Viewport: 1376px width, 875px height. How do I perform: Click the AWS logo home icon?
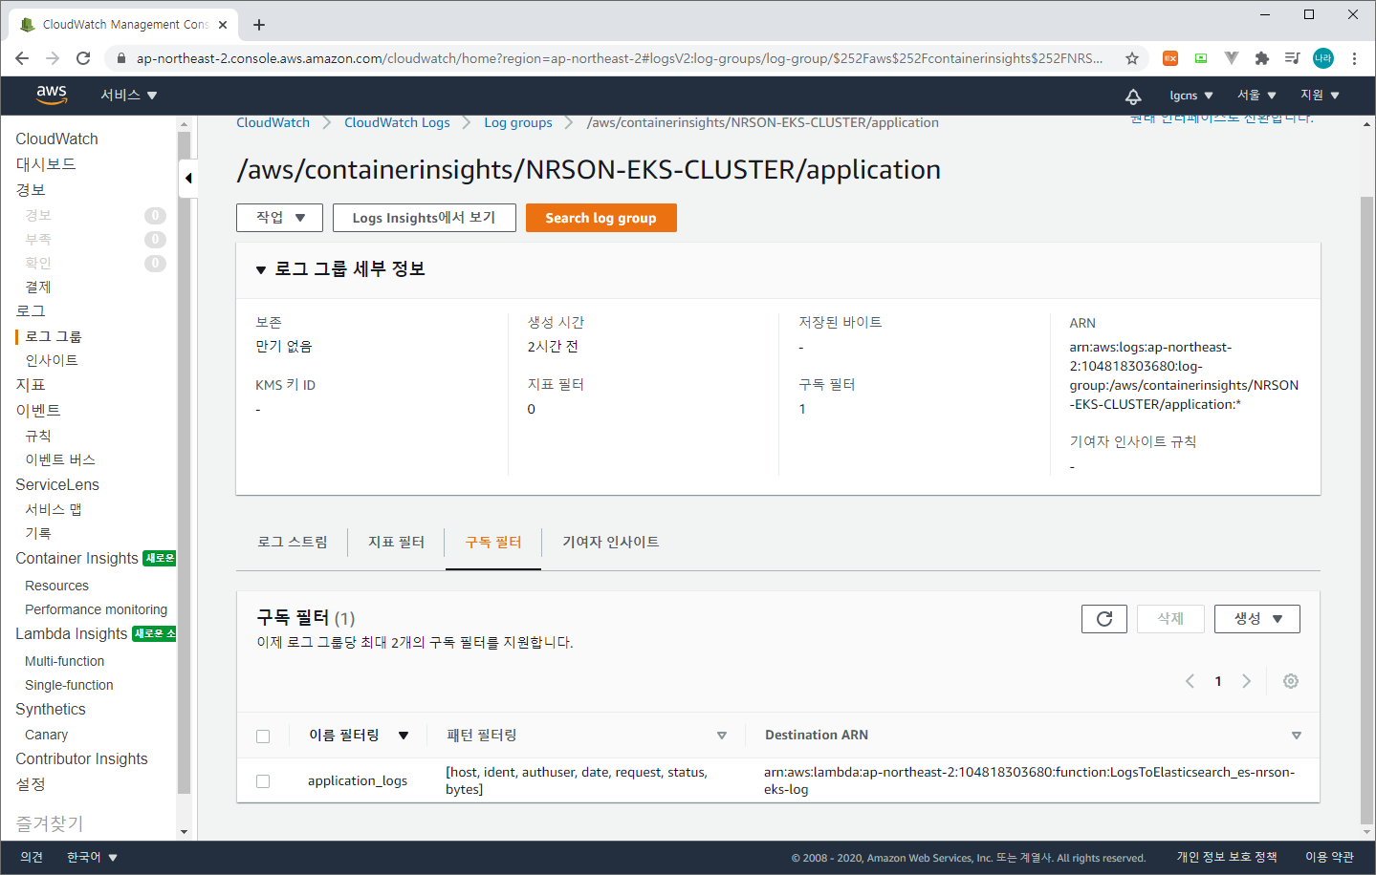click(52, 95)
